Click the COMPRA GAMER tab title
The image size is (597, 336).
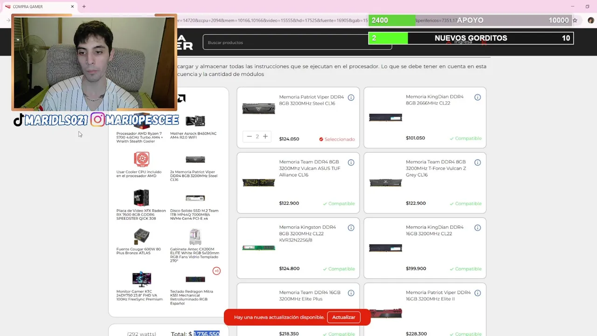tap(28, 7)
